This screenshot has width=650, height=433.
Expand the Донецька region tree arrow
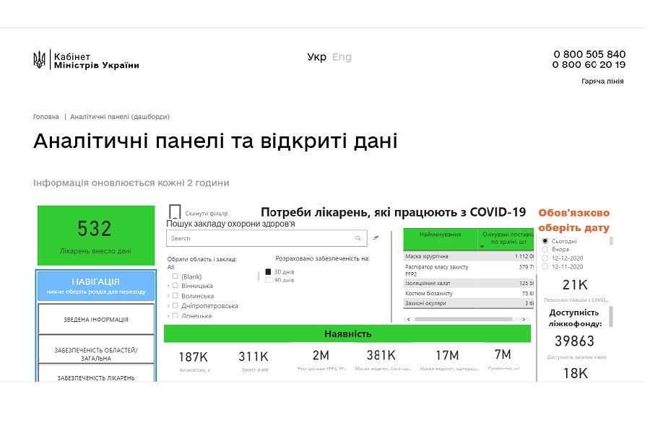tap(168, 316)
